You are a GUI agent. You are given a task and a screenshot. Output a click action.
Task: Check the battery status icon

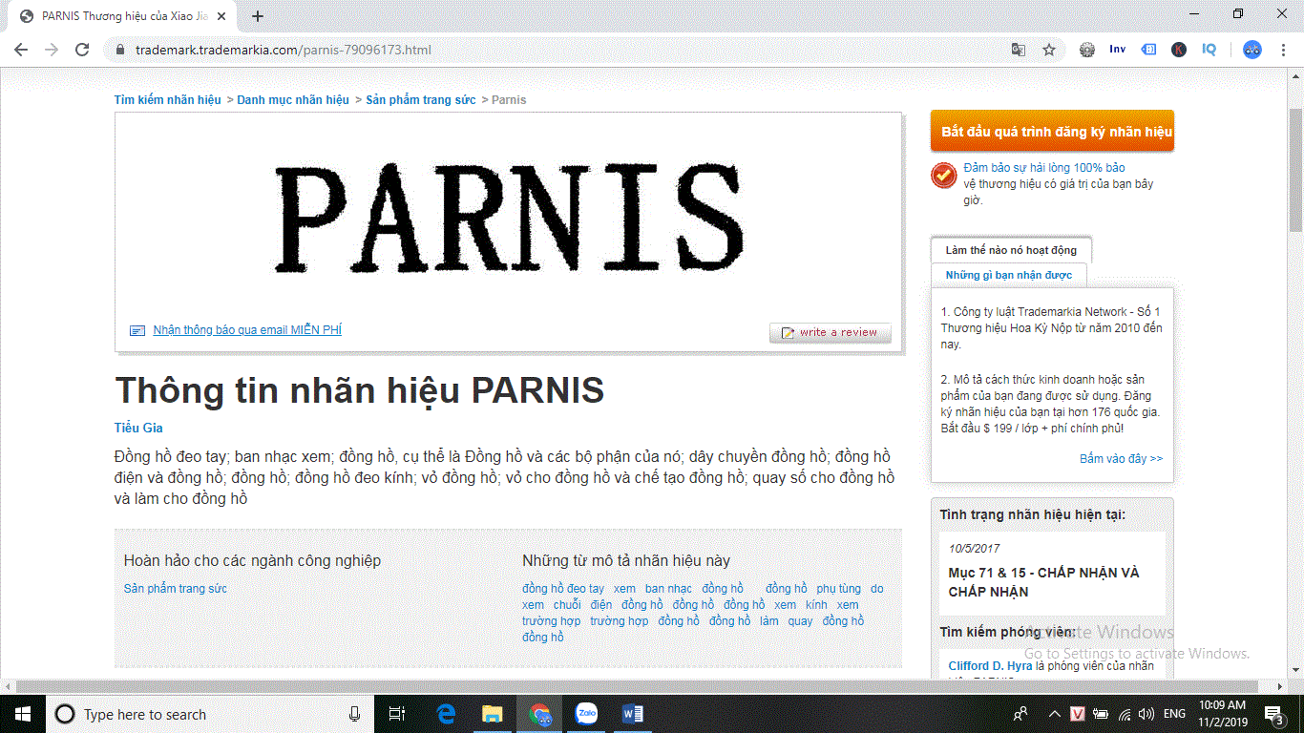pos(1101,714)
